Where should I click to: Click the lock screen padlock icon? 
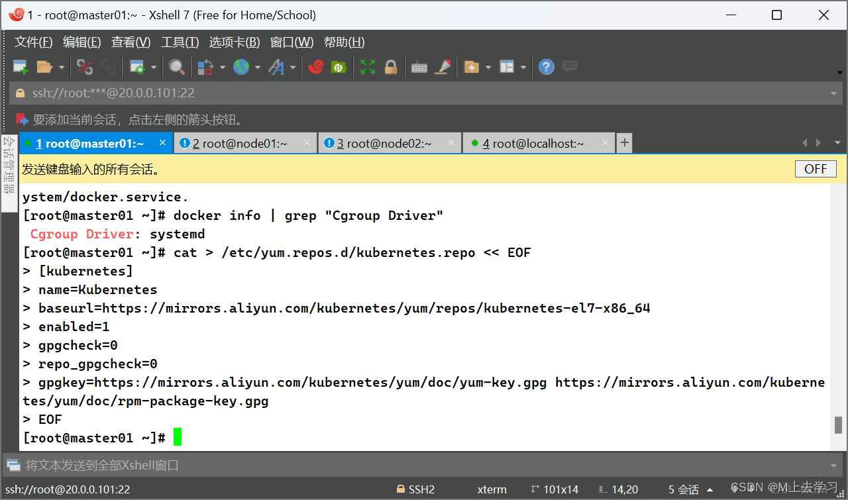[391, 67]
